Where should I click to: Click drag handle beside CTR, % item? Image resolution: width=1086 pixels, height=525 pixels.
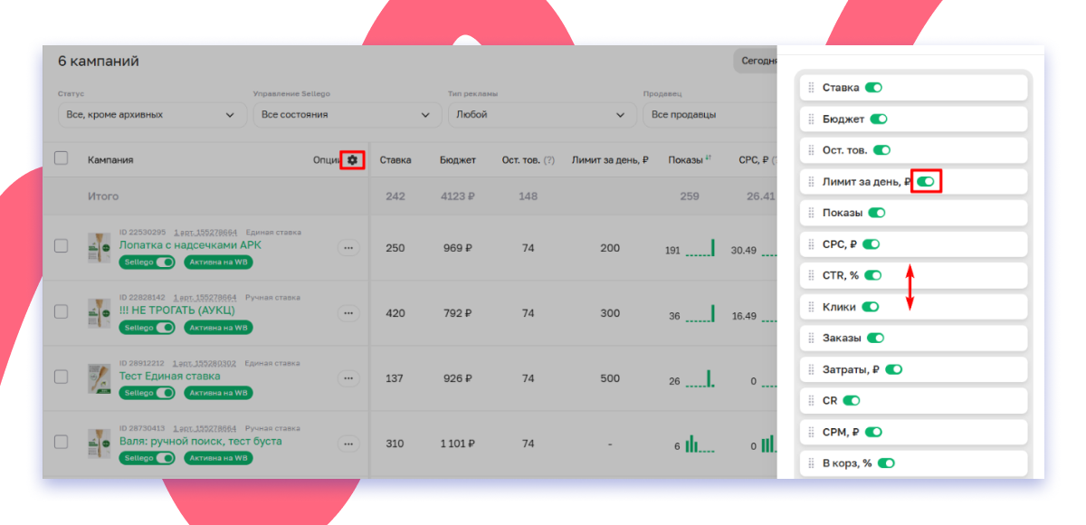811,275
